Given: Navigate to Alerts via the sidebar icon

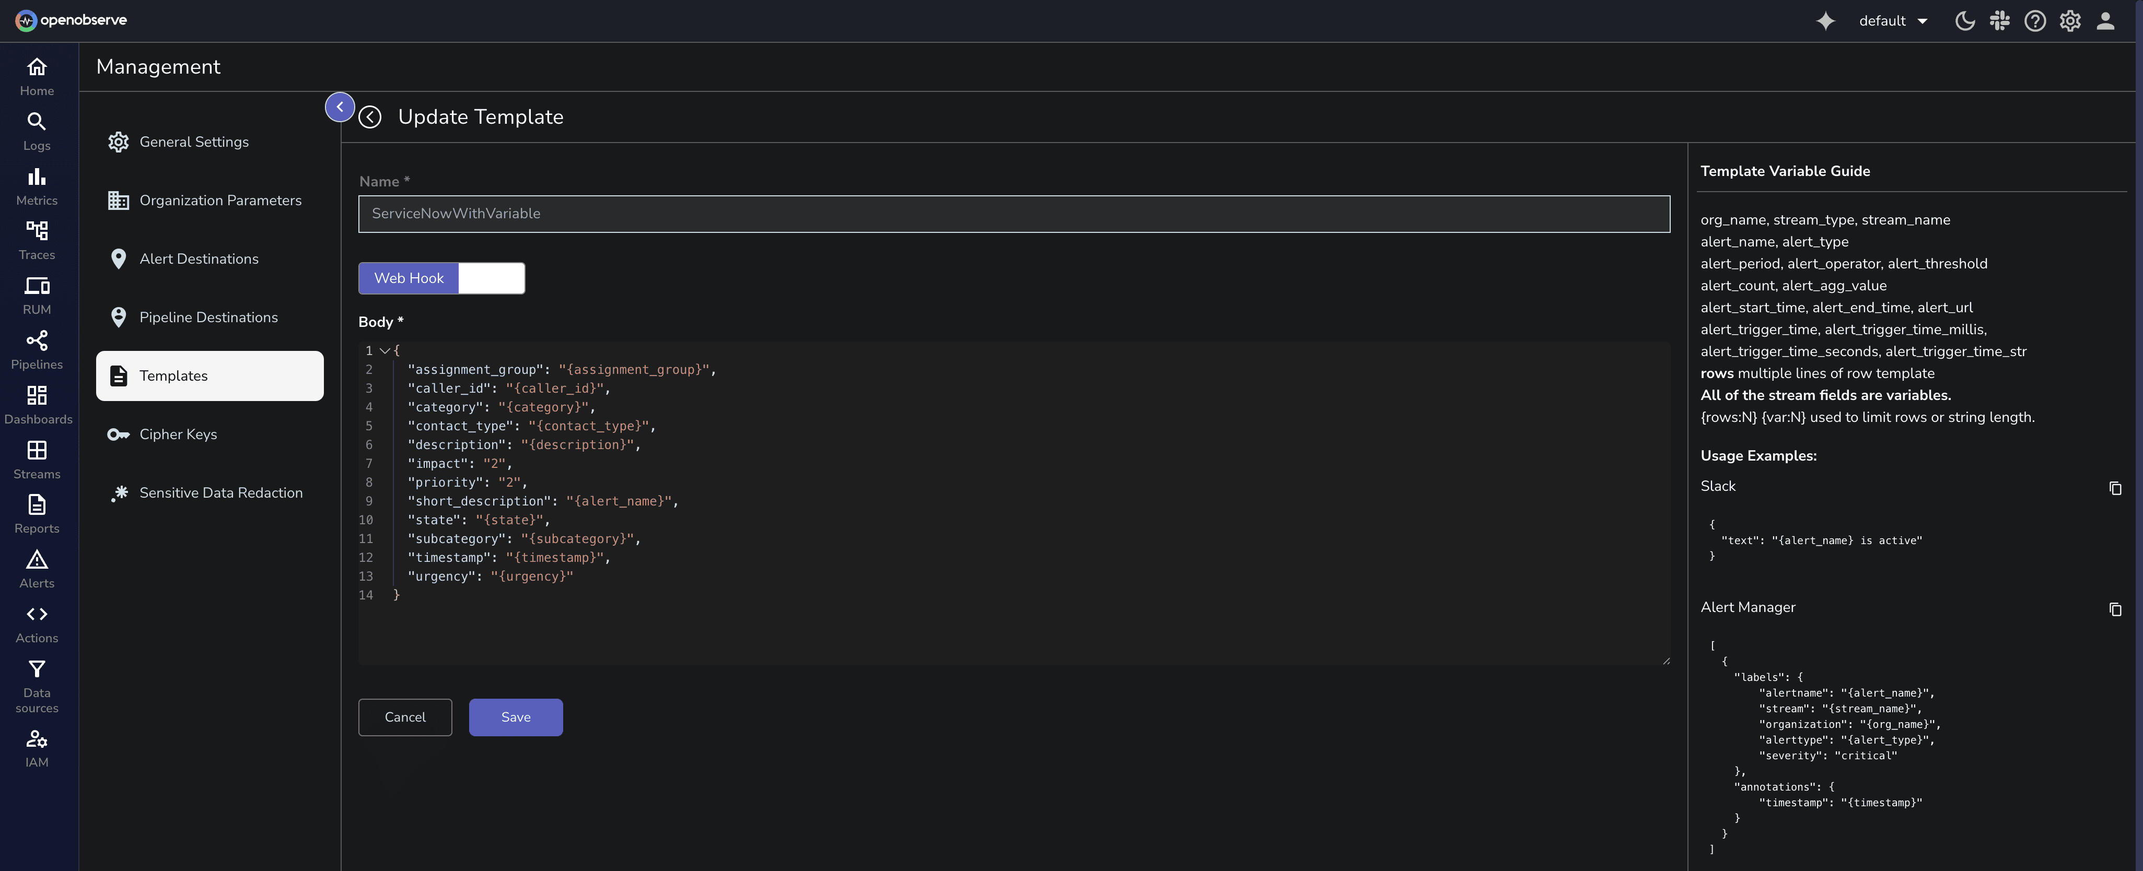Looking at the screenshot, I should point(37,568).
